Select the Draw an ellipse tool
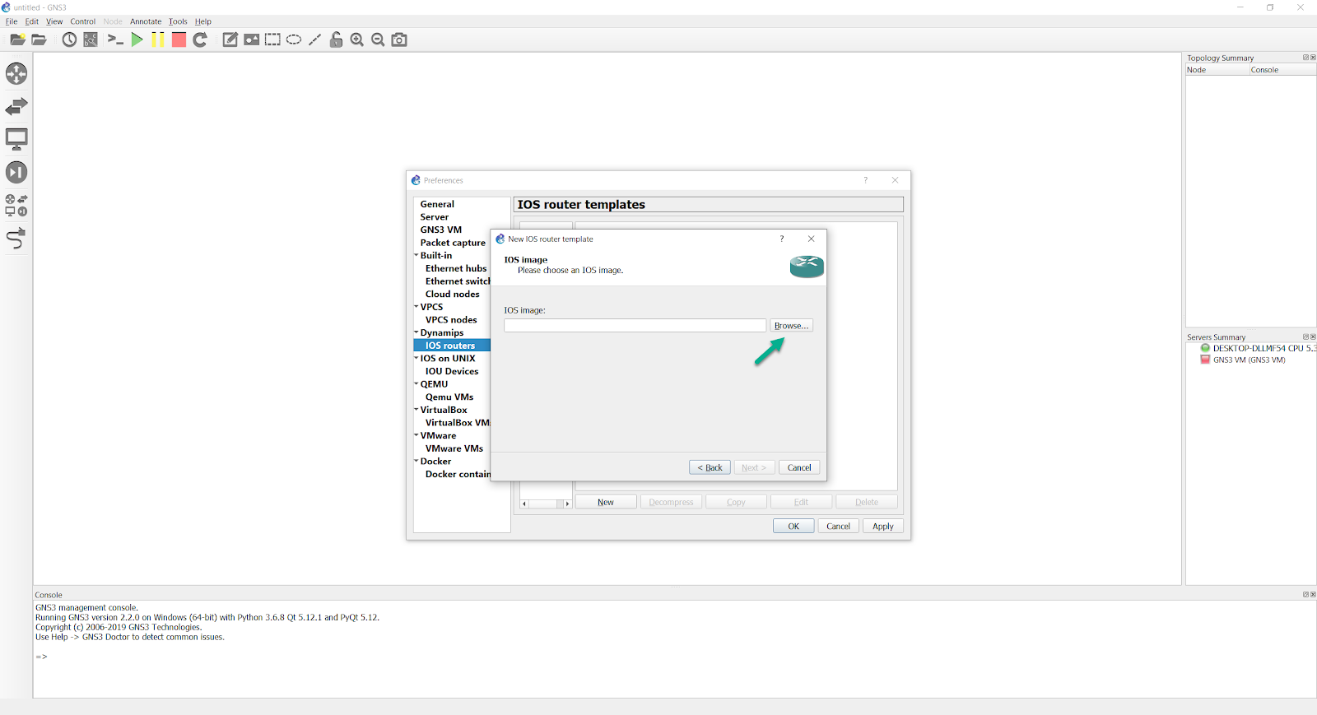The width and height of the screenshot is (1317, 715). pos(294,39)
